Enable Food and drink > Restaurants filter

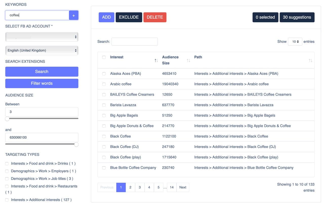pyautogui.click(x=7, y=186)
